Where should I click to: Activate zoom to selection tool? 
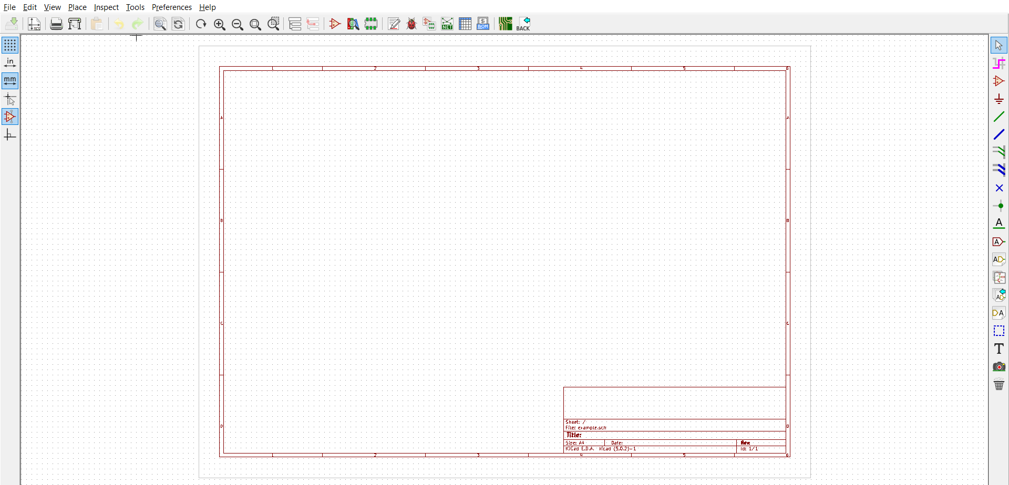coord(273,24)
